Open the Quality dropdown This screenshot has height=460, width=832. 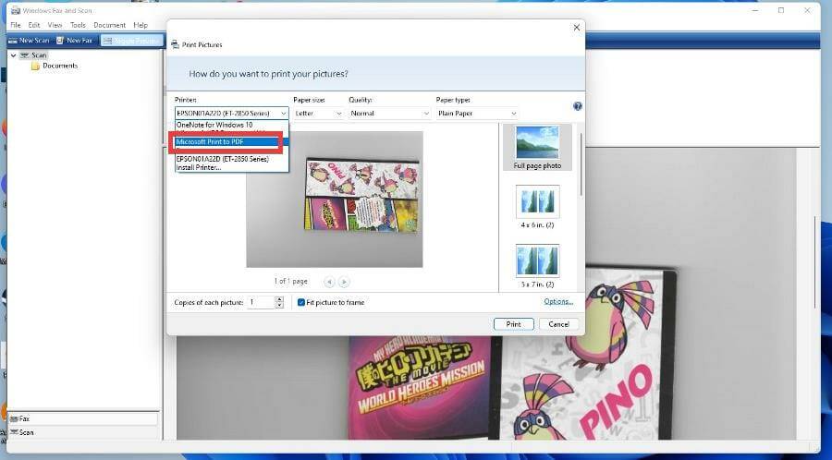[389, 114]
